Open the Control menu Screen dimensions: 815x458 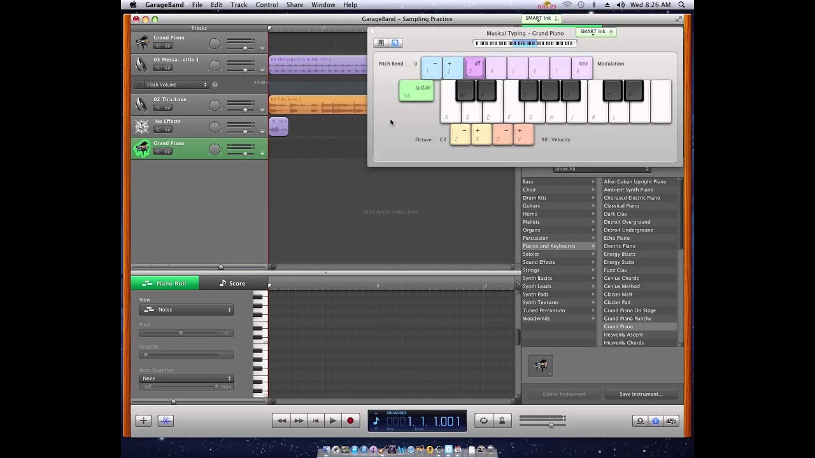pos(267,4)
